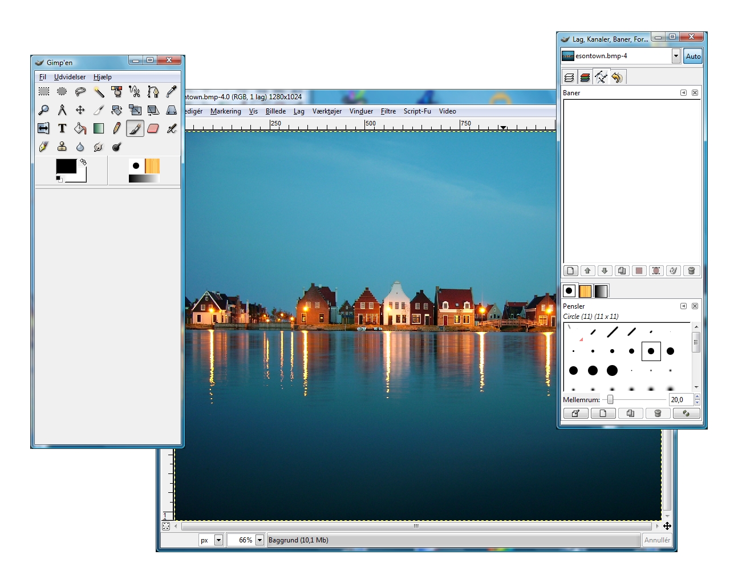Open the Filtre menu

click(x=388, y=111)
